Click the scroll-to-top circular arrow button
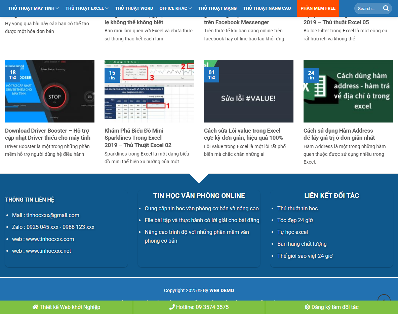Viewport: 398px width, 314px height. point(384,301)
